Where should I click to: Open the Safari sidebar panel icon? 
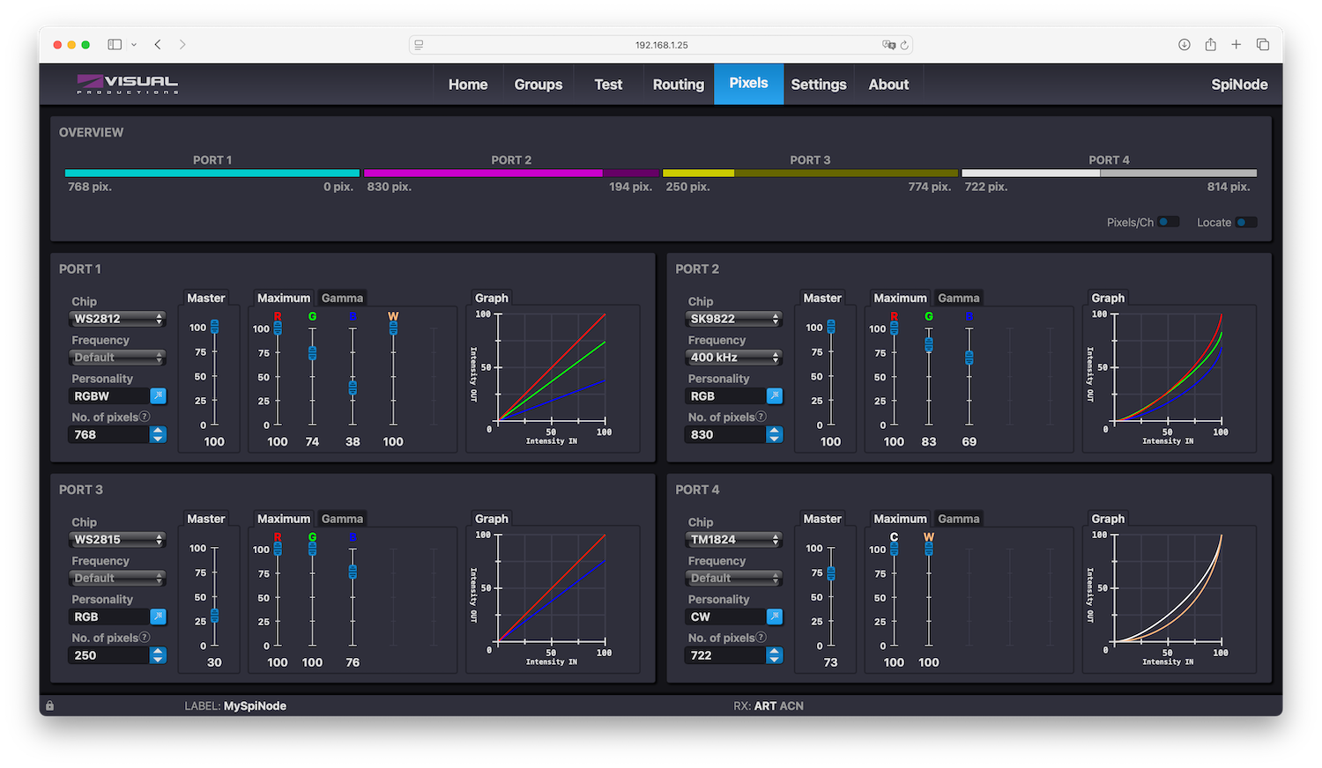click(x=115, y=45)
